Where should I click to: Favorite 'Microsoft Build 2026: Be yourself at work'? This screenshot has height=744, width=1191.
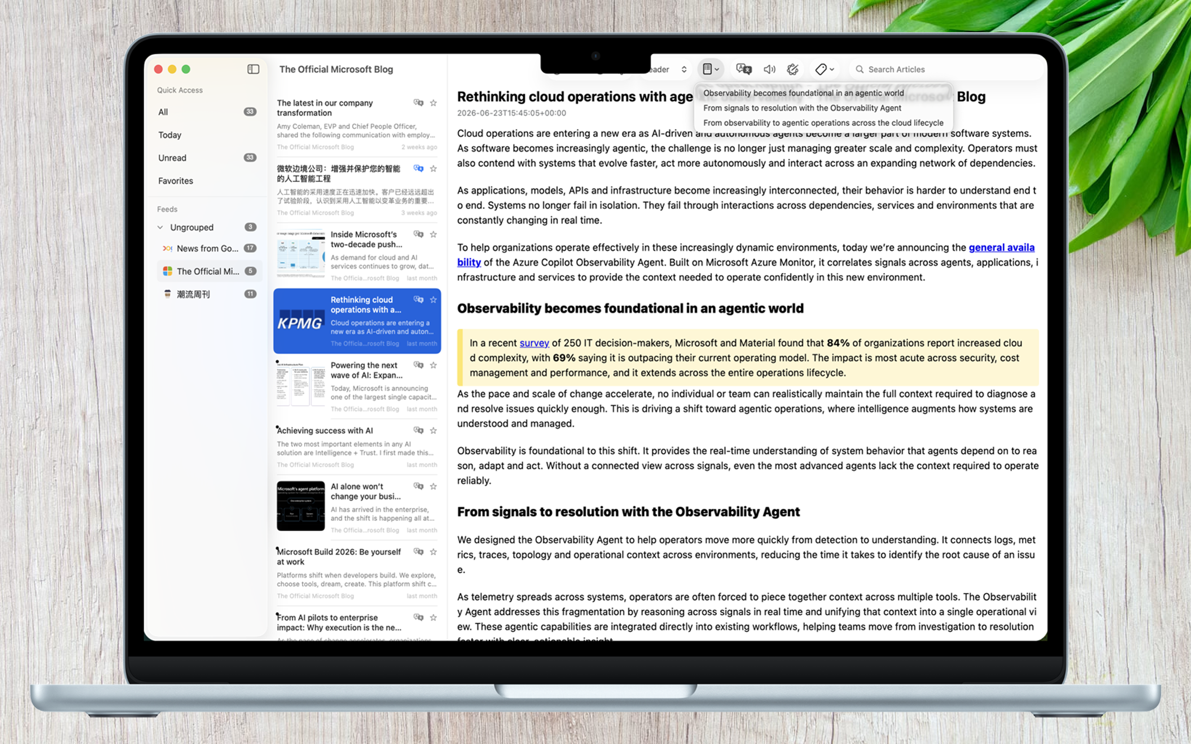(x=433, y=551)
